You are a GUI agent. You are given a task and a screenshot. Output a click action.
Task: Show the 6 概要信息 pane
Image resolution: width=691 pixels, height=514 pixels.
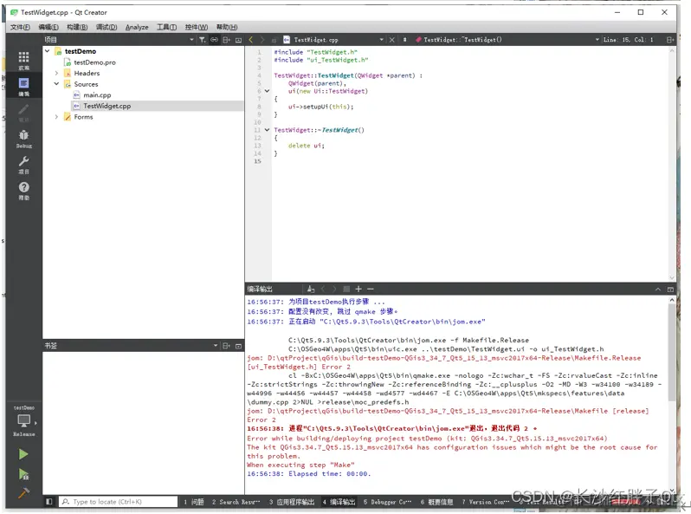pos(436,502)
